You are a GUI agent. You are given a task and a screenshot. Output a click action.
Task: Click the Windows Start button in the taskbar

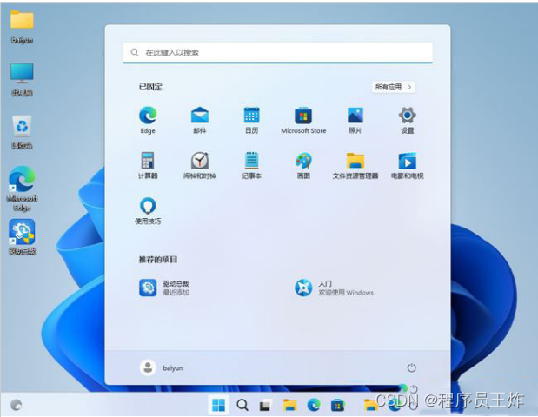[x=218, y=405]
